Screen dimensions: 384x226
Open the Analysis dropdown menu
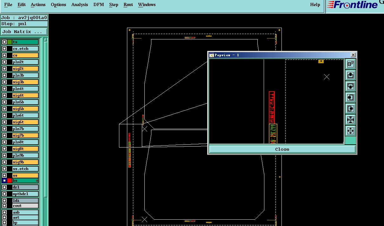click(80, 5)
